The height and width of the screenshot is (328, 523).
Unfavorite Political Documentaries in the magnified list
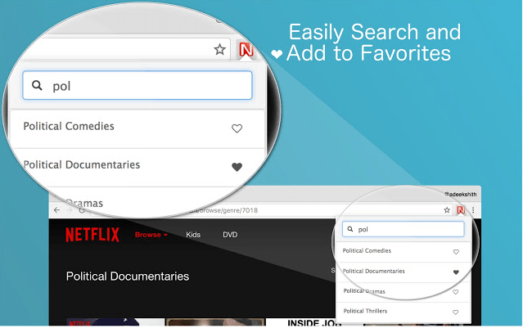click(237, 167)
